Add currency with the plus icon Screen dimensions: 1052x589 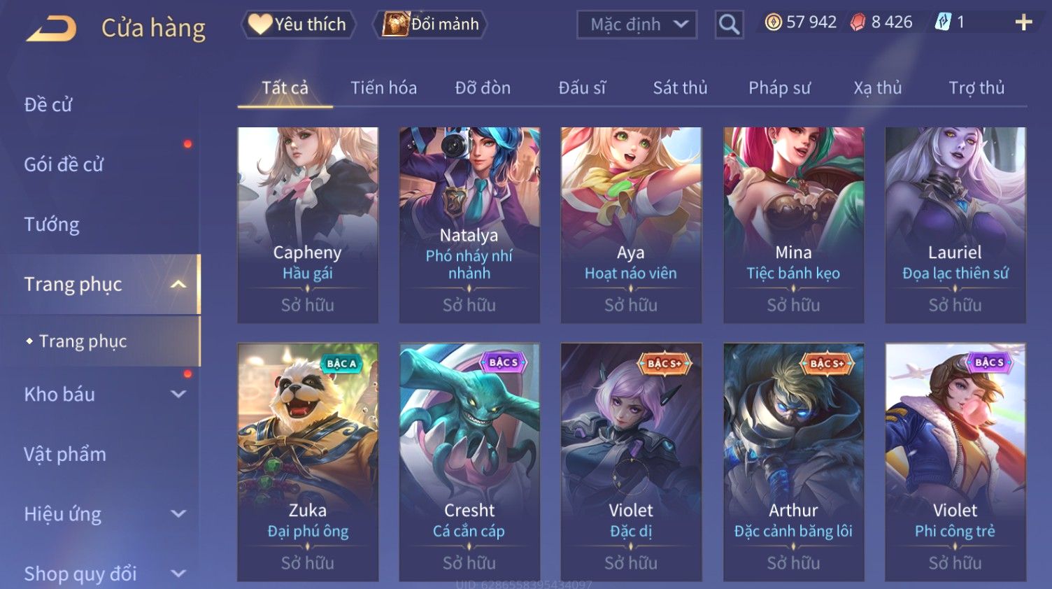click(x=1023, y=23)
